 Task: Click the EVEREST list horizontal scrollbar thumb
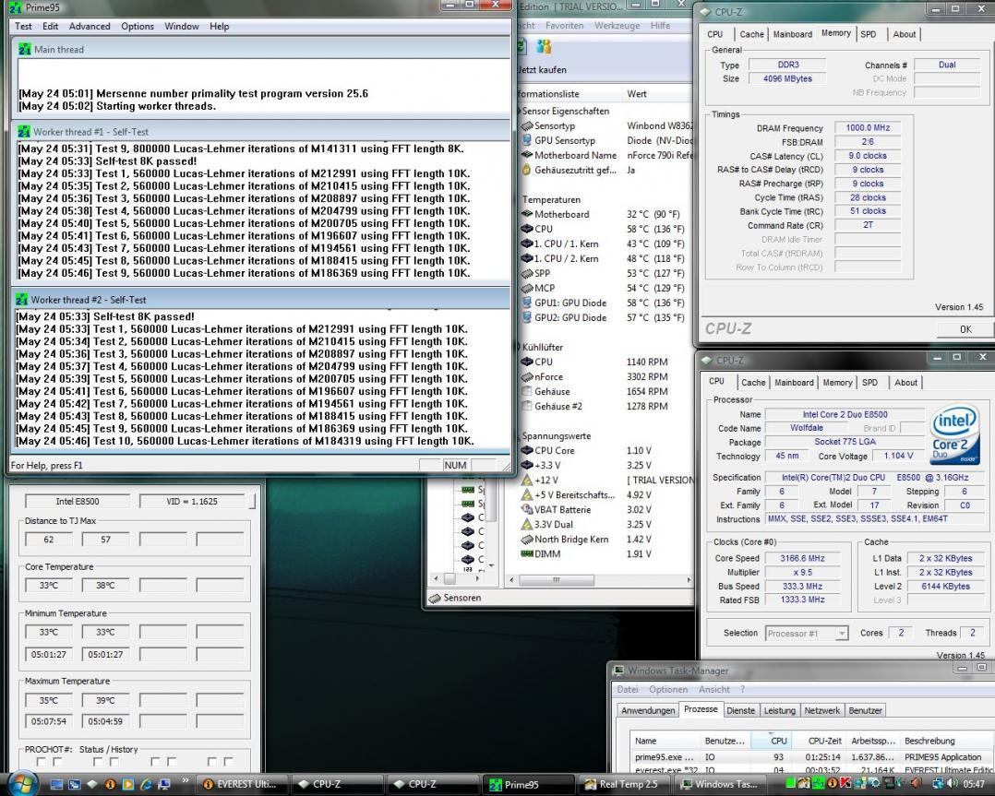tap(557, 580)
